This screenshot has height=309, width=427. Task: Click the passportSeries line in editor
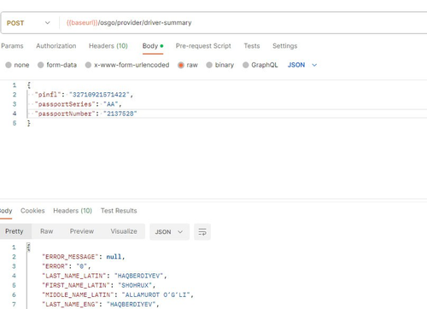tap(79, 104)
